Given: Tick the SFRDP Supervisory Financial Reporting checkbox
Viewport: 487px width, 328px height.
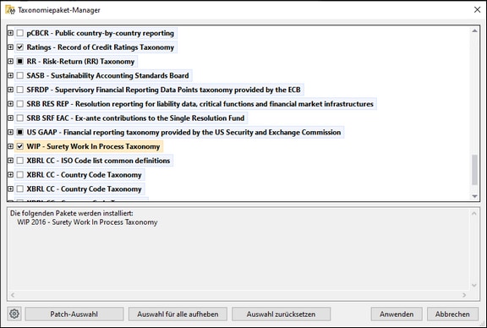Looking at the screenshot, I should [20, 90].
